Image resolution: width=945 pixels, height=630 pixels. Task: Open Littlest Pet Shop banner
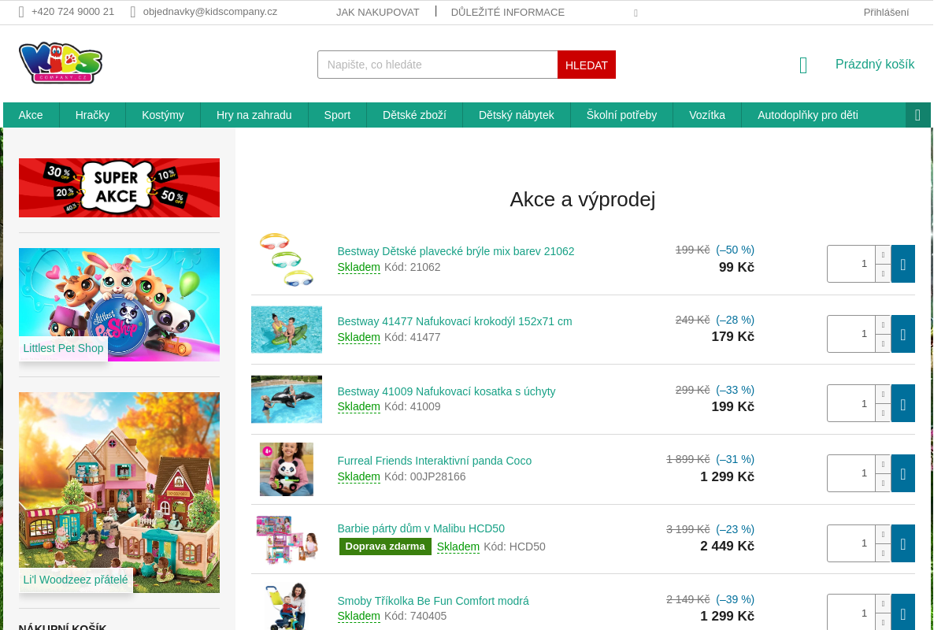[119, 305]
